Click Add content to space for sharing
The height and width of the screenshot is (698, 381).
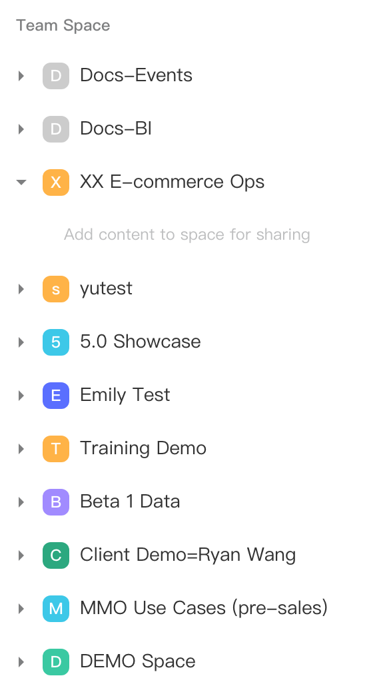(187, 234)
